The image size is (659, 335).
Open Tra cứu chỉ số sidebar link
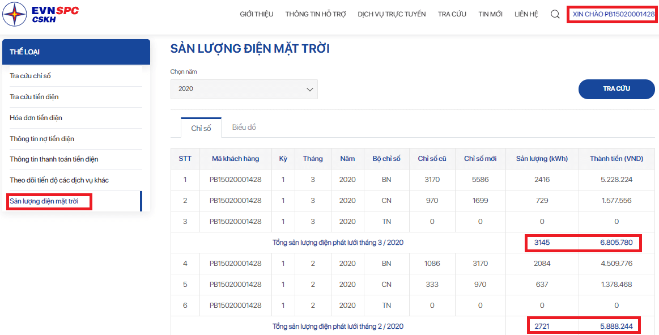point(30,76)
